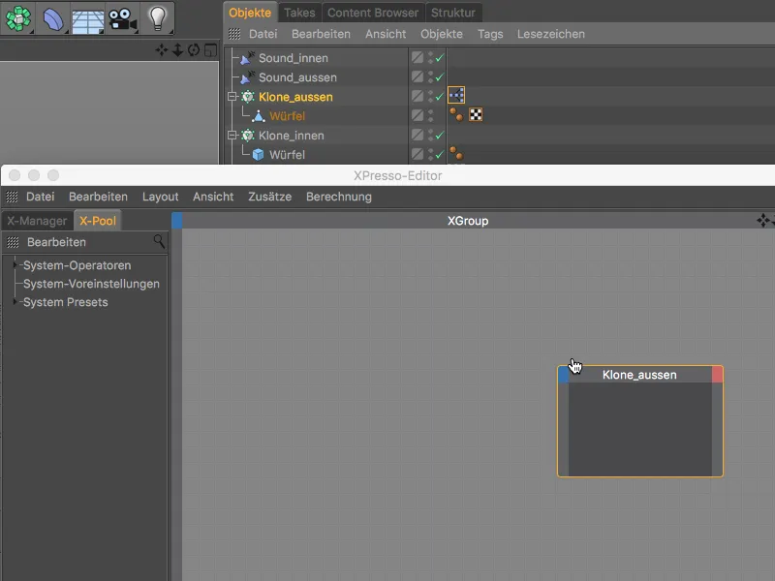Image resolution: width=775 pixels, height=581 pixels.
Task: Open XPresso-Editor Layout menu
Action: click(160, 197)
